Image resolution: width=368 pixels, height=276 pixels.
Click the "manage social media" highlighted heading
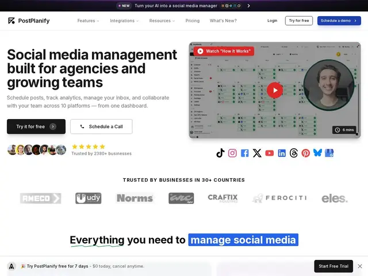pos(243,240)
